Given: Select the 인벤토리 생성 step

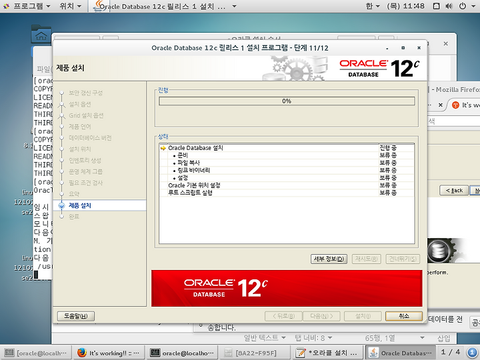Looking at the screenshot, I should click(85, 161).
